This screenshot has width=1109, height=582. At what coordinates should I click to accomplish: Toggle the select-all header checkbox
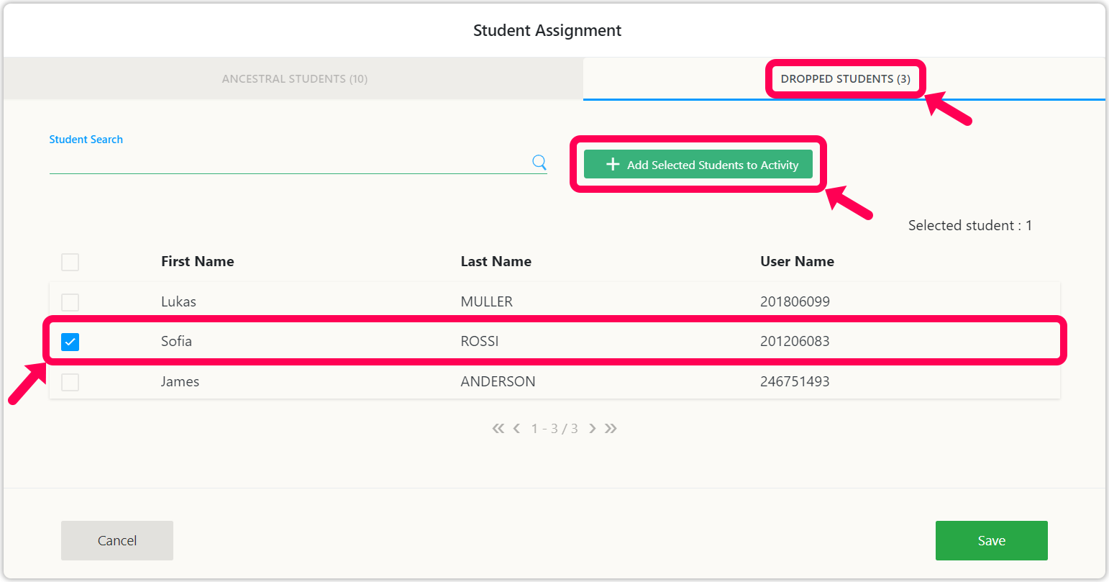point(70,262)
